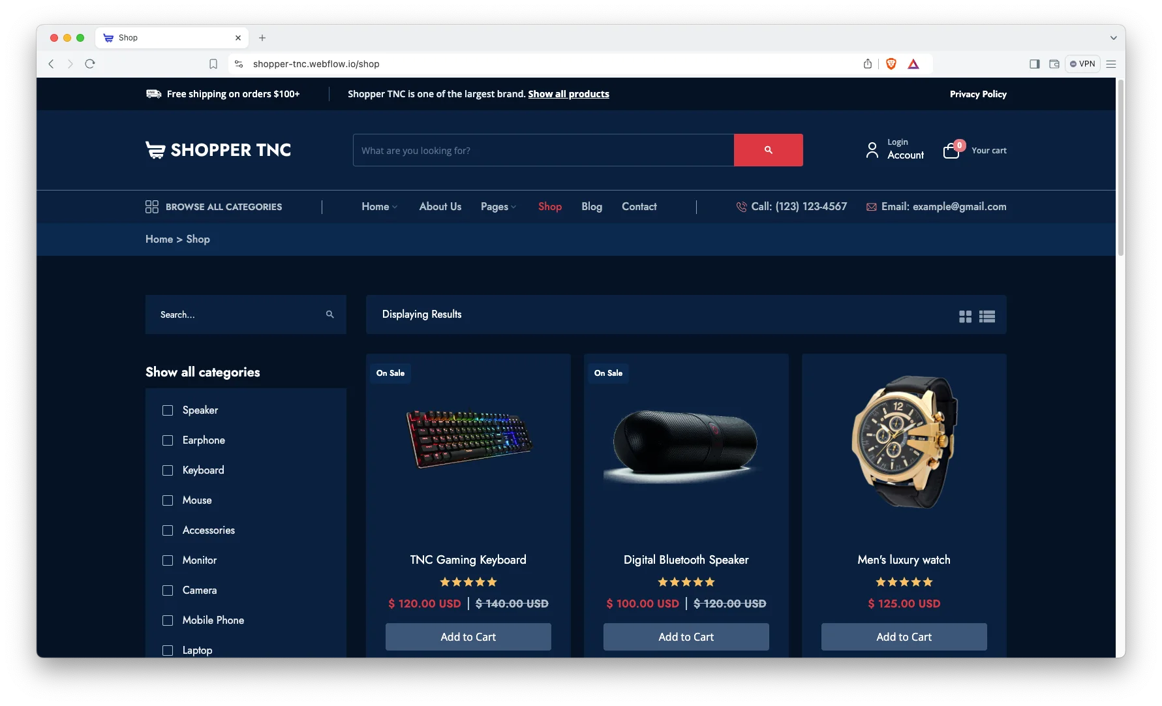This screenshot has width=1162, height=706.
Task: Focus the 'What are you looking for?' field
Action: [543, 150]
